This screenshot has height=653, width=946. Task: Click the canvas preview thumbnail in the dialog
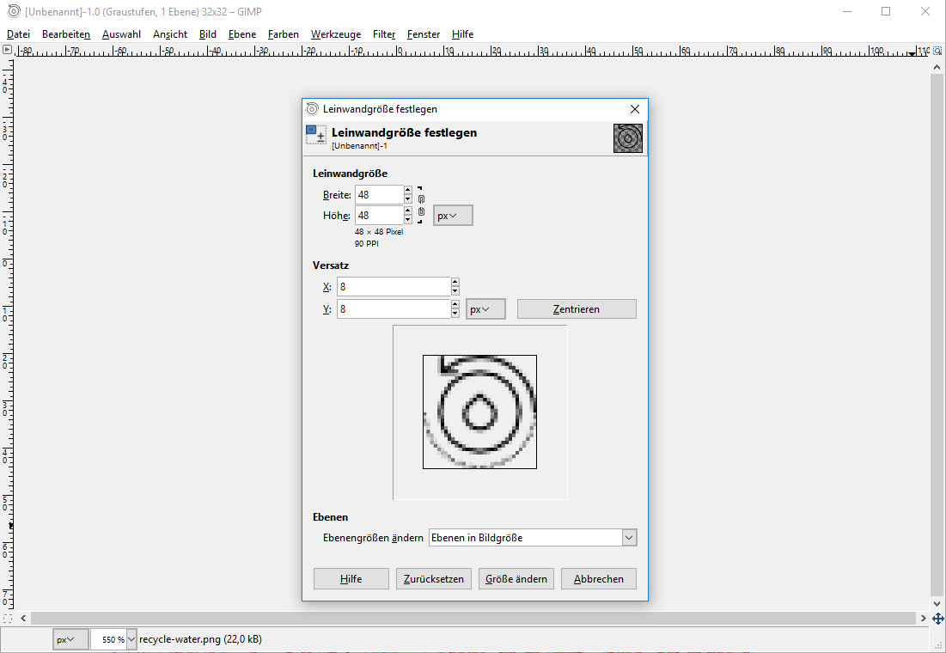479,412
